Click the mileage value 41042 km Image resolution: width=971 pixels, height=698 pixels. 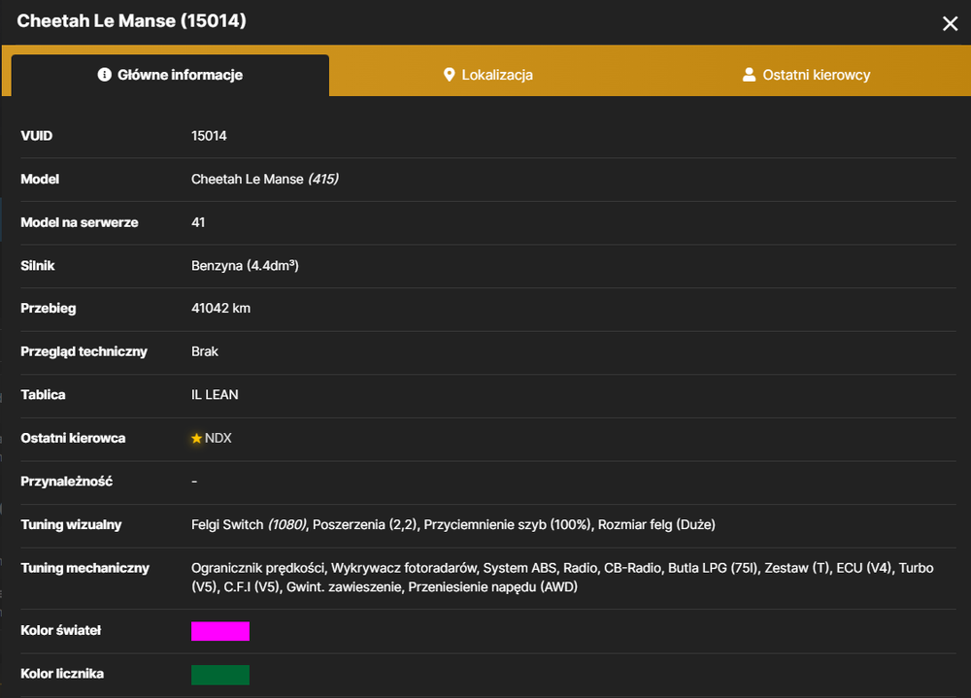tap(220, 308)
